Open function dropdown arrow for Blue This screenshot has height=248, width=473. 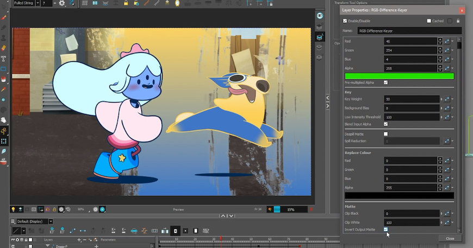click(x=452, y=59)
